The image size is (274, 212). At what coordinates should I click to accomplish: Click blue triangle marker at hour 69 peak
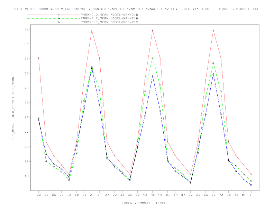(x=213, y=74)
